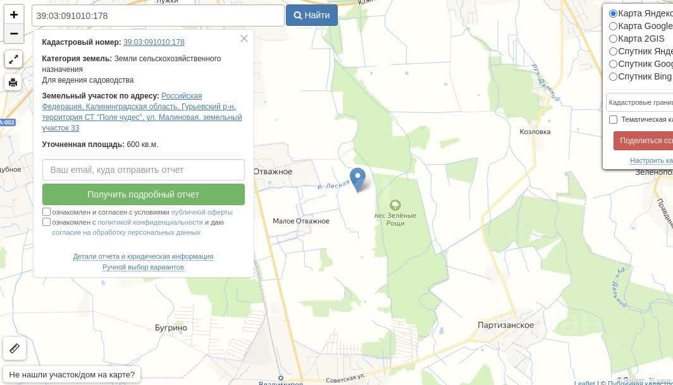Click Не нашли участок/дом на карте button
The image size is (673, 385).
coord(71,375)
